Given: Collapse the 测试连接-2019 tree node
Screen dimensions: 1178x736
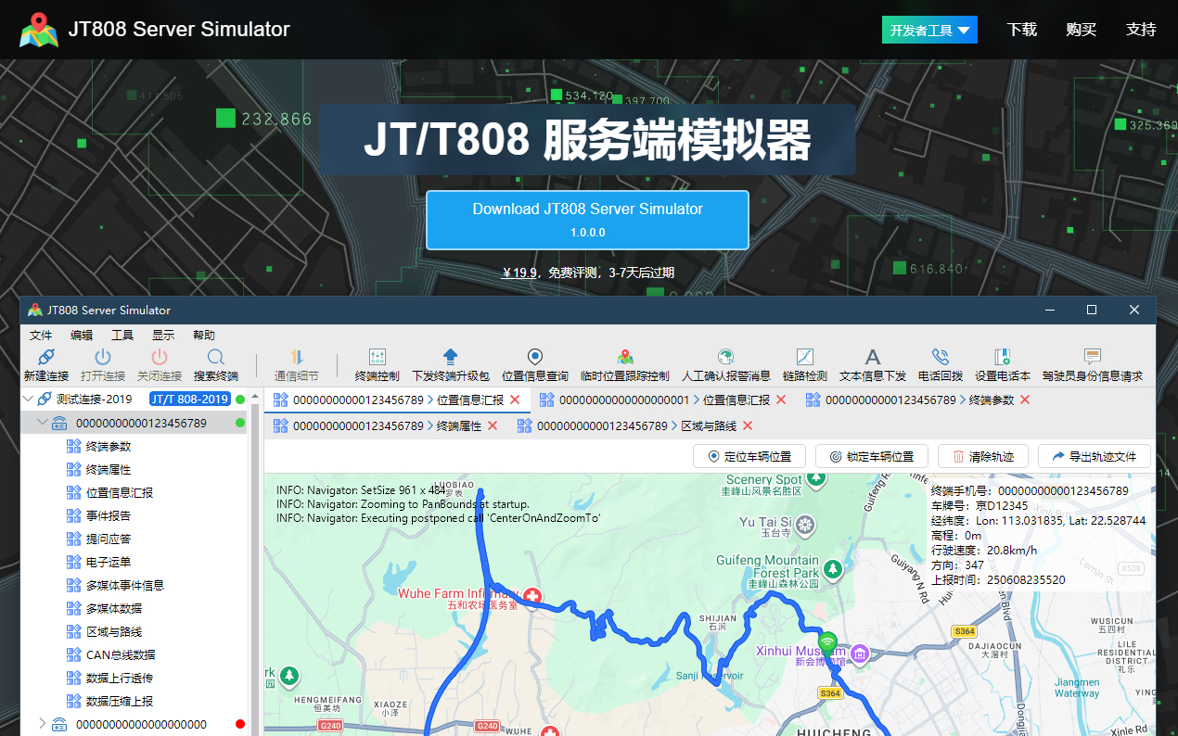Looking at the screenshot, I should 27,400.
